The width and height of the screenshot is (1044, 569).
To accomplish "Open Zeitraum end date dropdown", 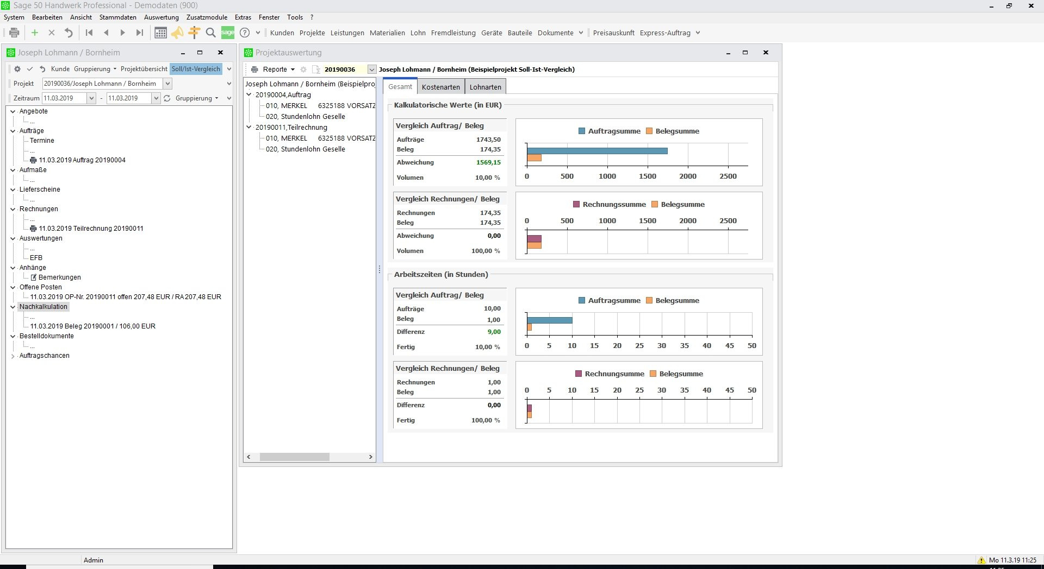I will [156, 98].
